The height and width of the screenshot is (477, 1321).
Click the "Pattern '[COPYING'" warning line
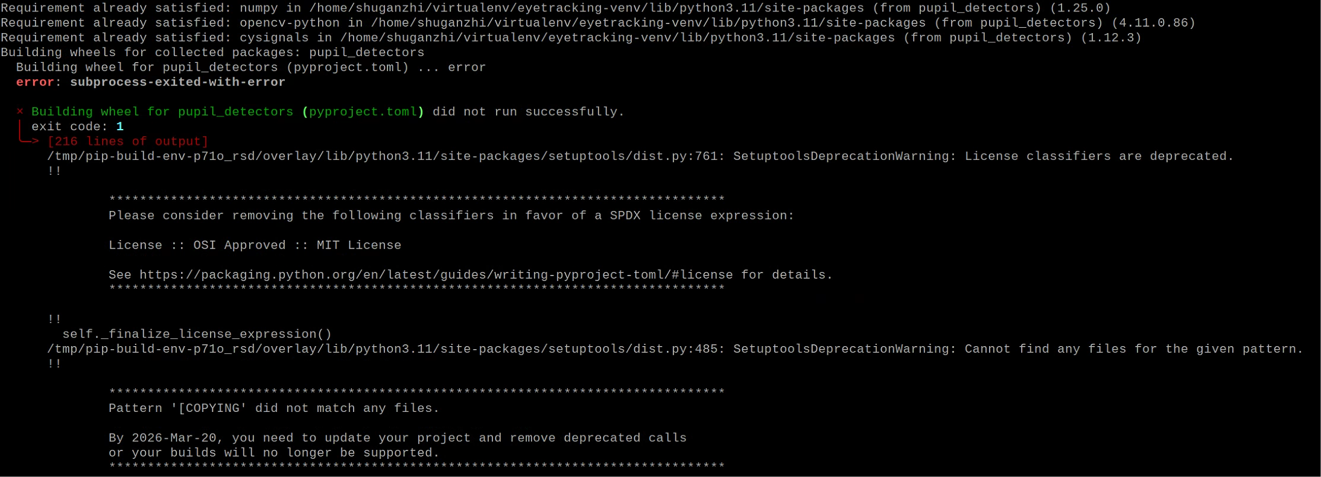click(274, 408)
